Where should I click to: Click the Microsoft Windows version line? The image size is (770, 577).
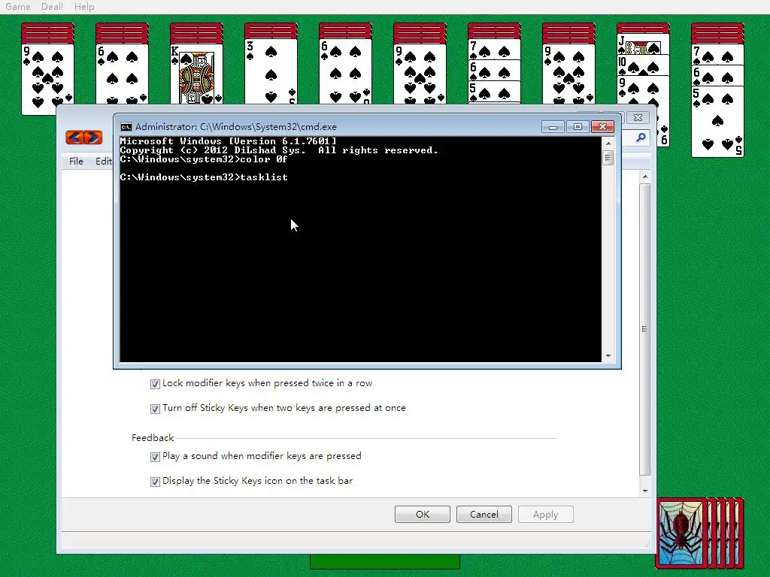point(229,141)
